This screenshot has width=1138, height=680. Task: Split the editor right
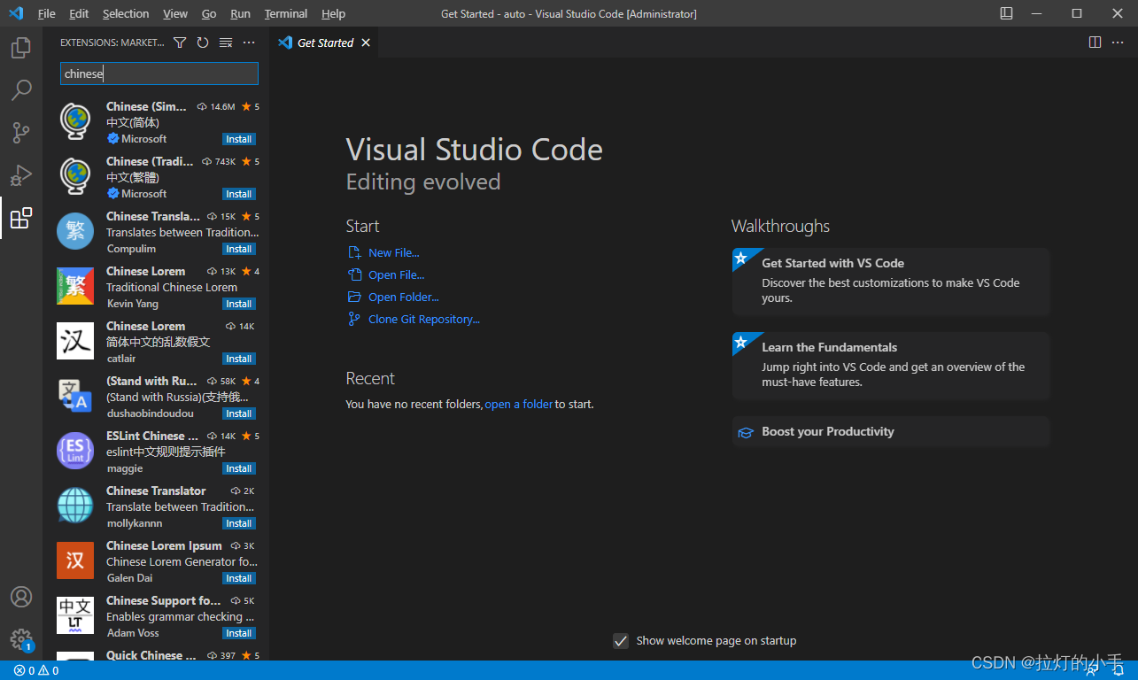coord(1095,42)
